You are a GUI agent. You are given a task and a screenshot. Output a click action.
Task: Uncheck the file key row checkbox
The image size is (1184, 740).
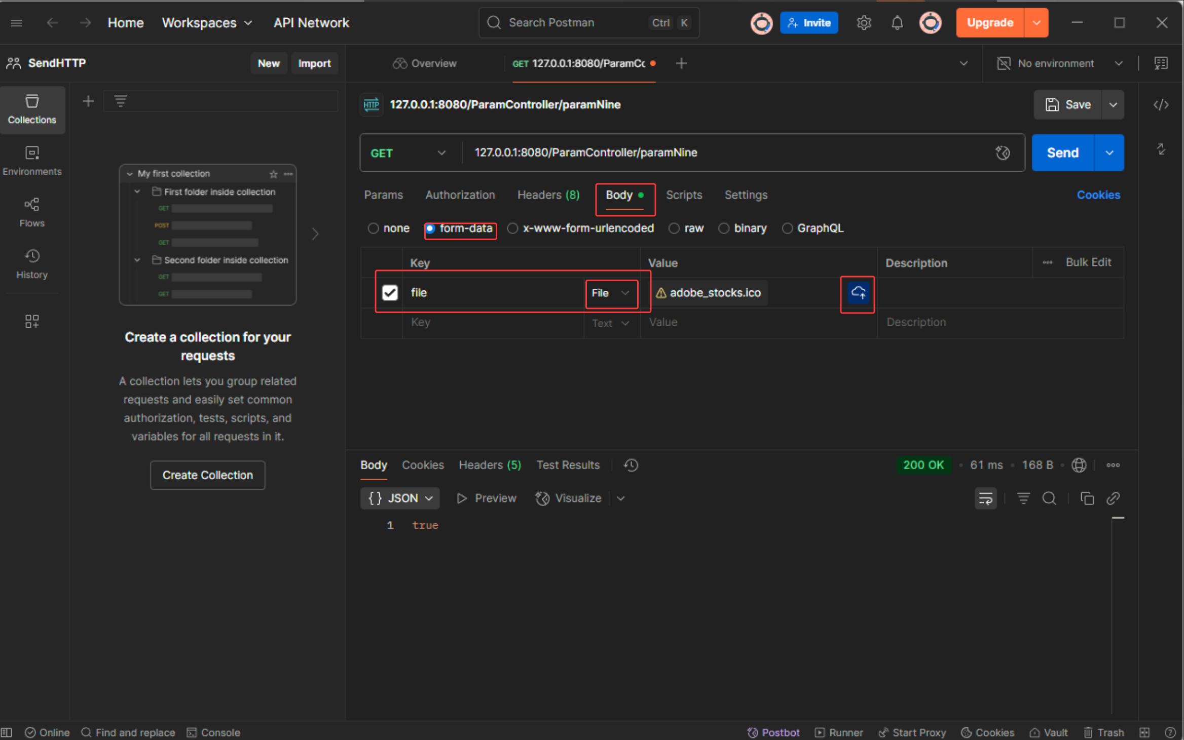point(390,293)
